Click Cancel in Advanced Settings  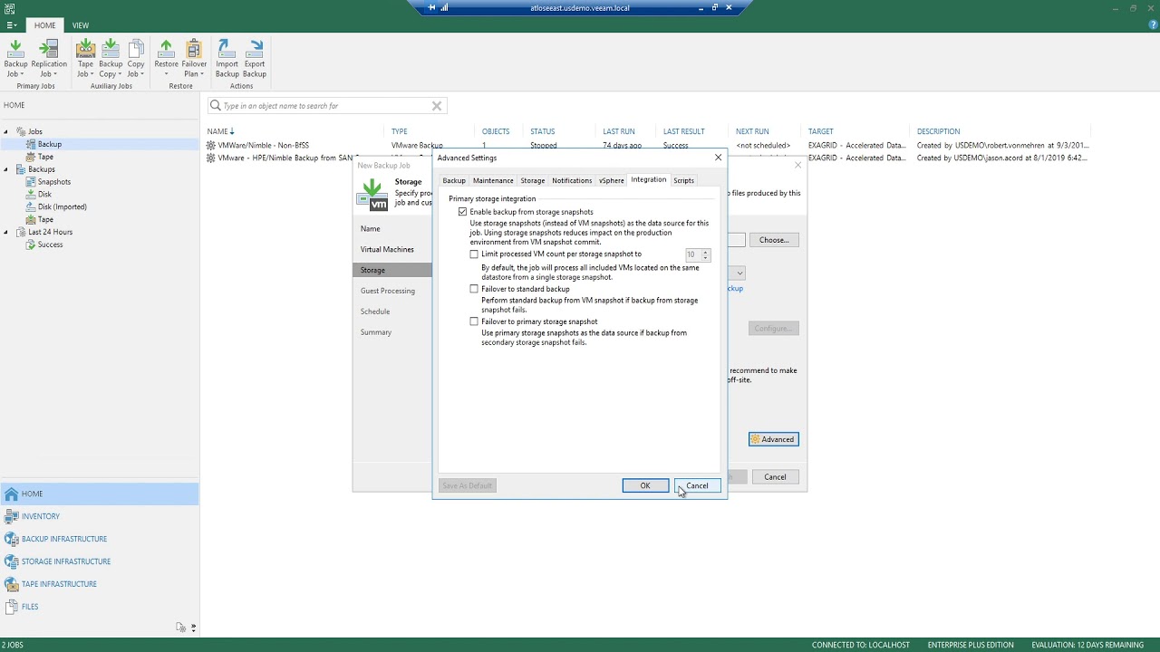[x=697, y=486]
